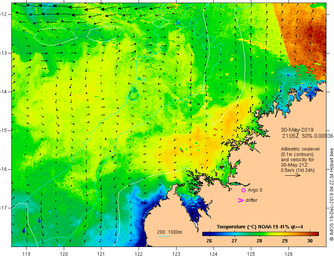The width and height of the screenshot is (334, 258).
Task: Click the latitude axis label -15
Action: coord(4,131)
